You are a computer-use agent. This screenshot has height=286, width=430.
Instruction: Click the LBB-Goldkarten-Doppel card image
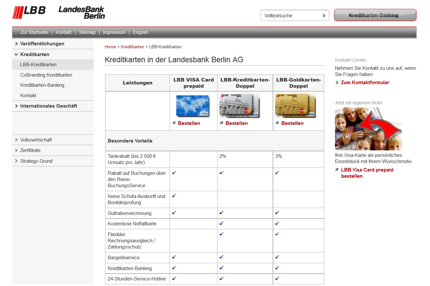pos(295,106)
